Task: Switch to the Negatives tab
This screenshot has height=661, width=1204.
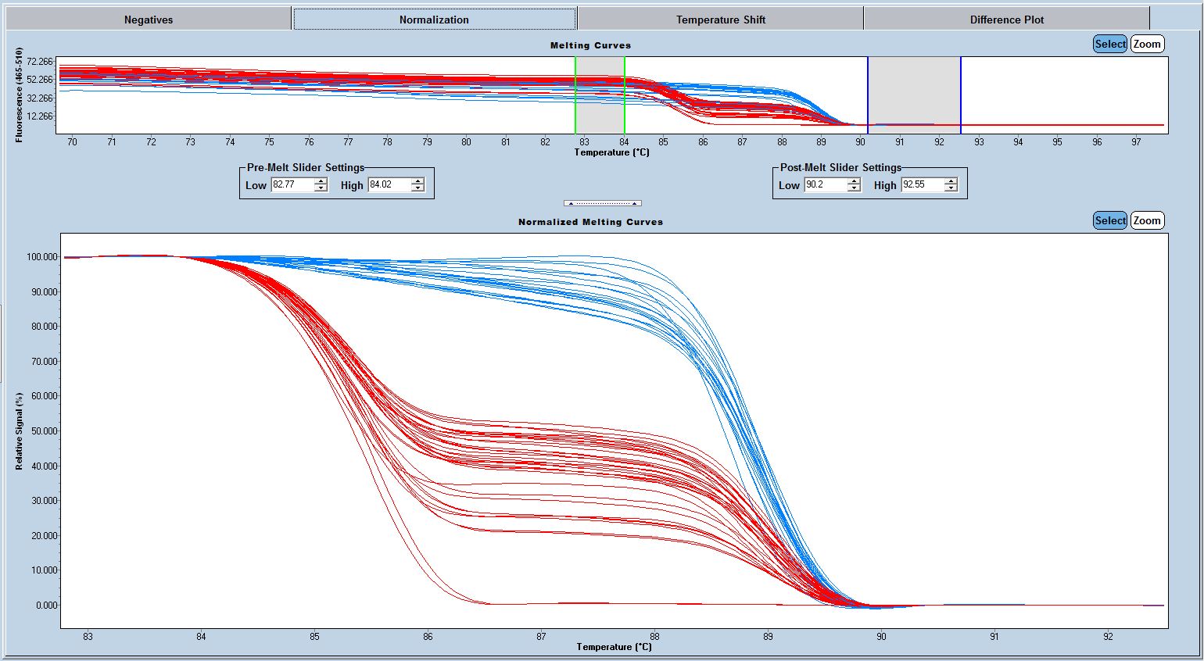Action: [149, 20]
